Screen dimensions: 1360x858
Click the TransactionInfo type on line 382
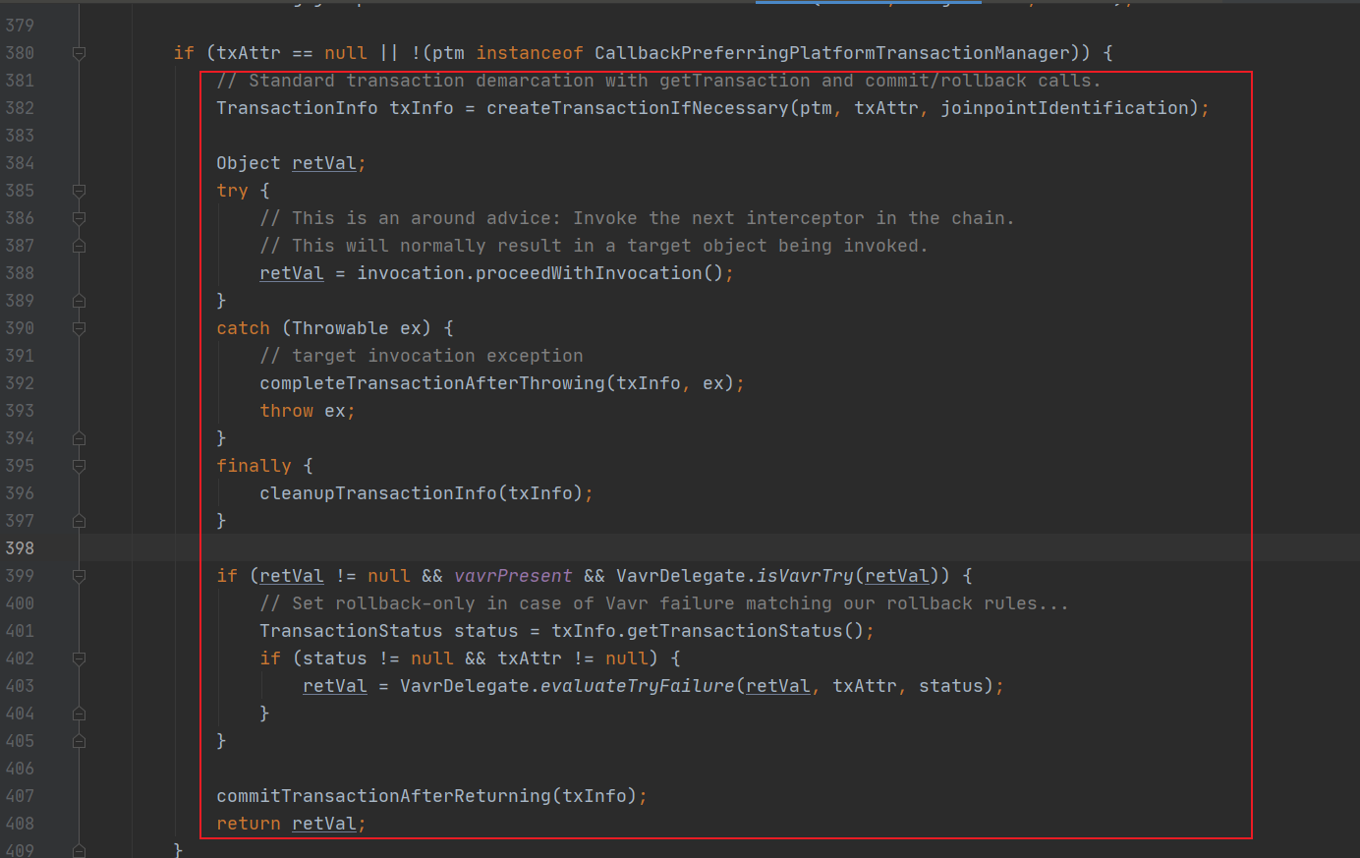(297, 108)
